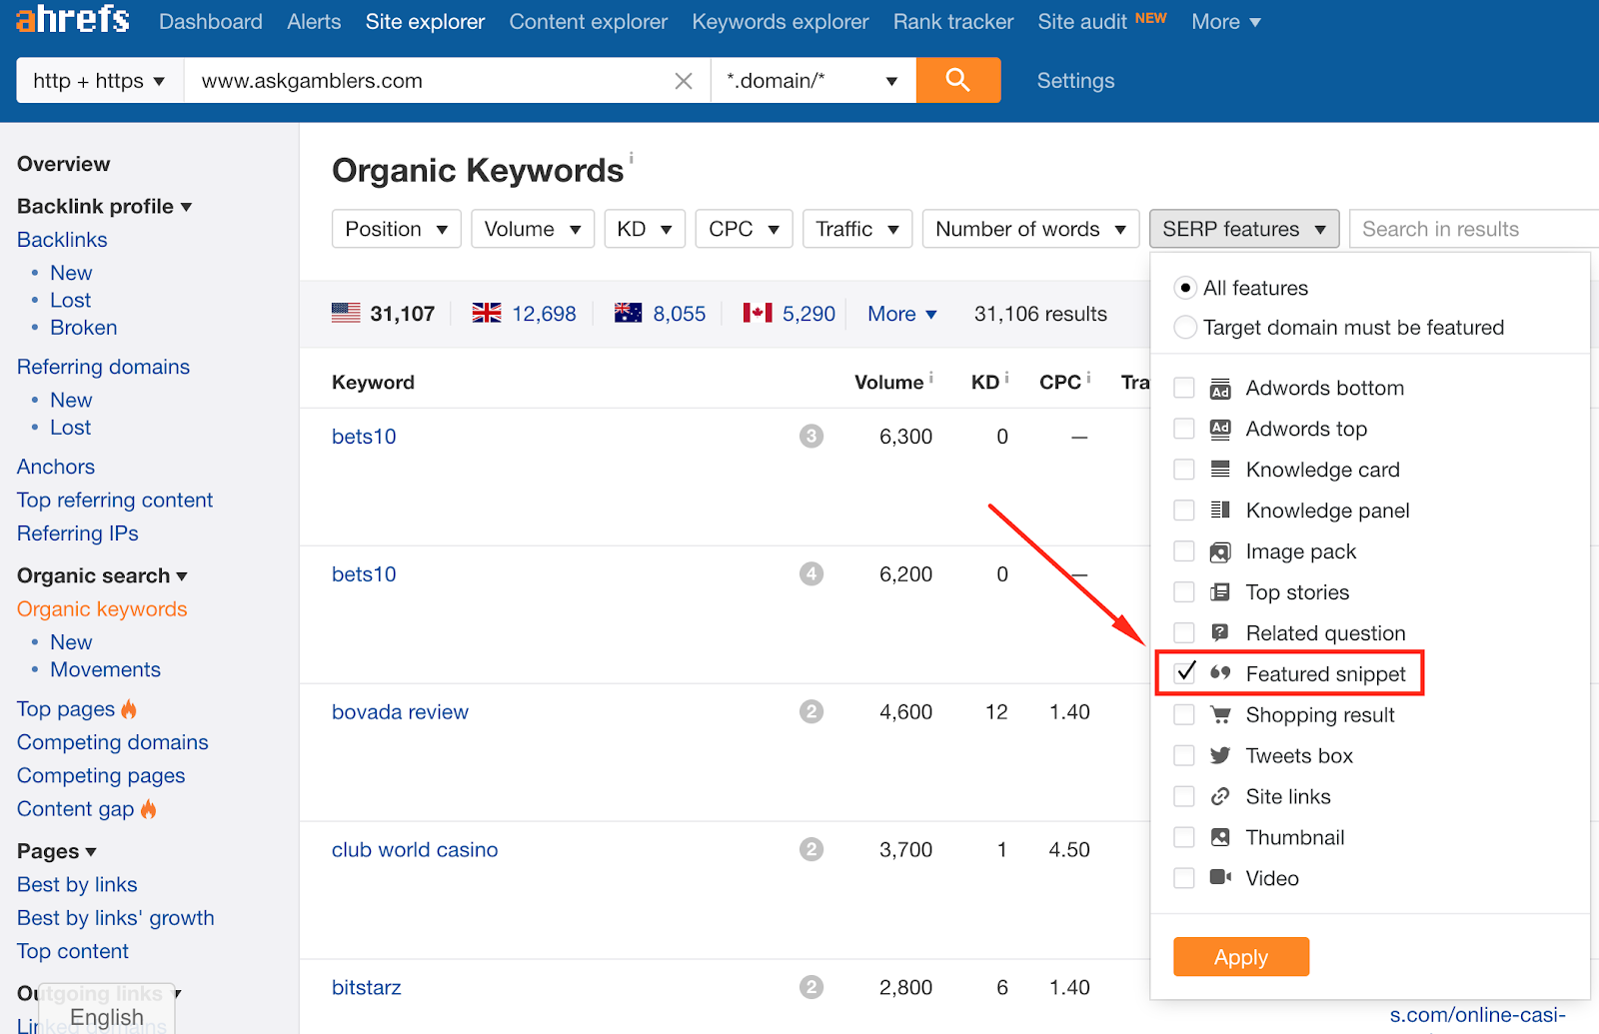Click the Site links chain icon

(1220, 796)
